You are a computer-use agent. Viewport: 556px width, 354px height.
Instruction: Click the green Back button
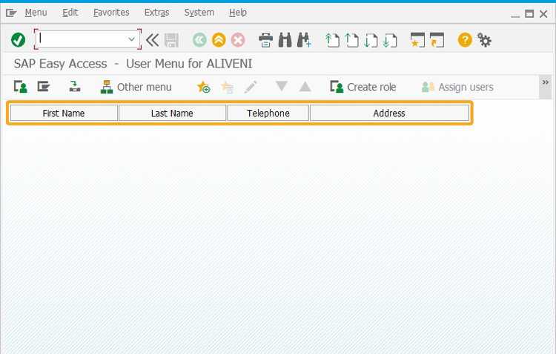tap(199, 40)
